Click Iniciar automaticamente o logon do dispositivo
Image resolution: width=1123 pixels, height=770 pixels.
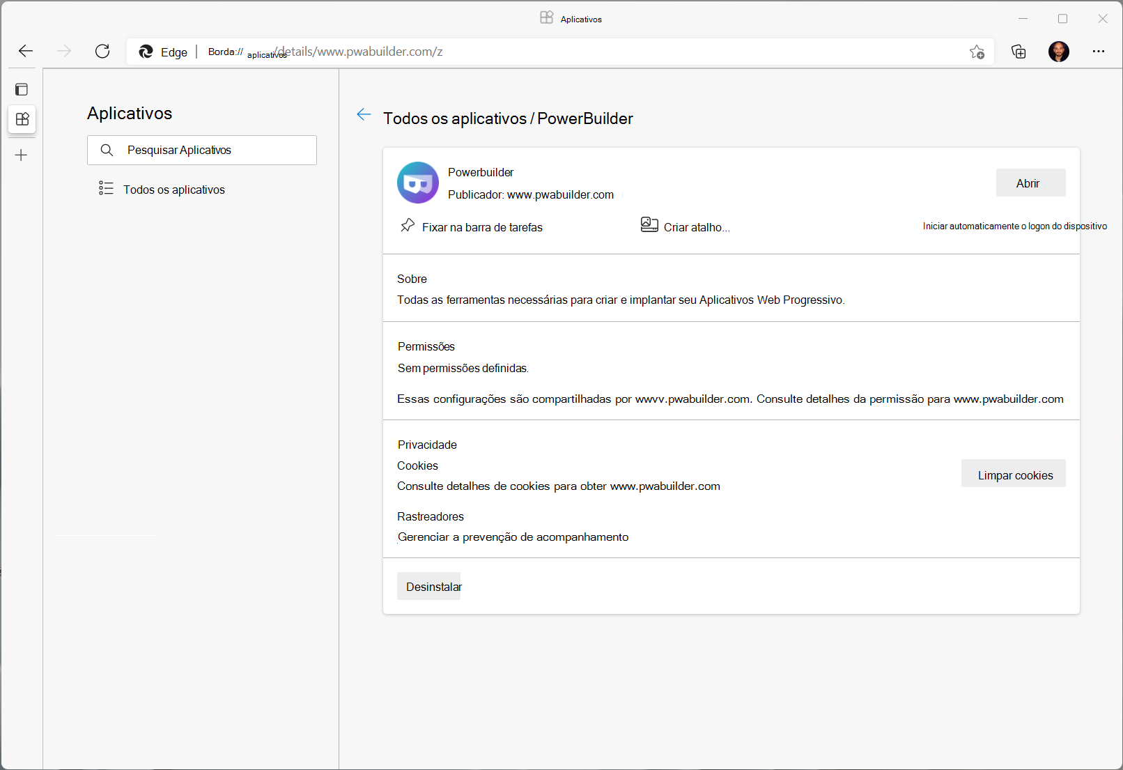(x=1015, y=226)
